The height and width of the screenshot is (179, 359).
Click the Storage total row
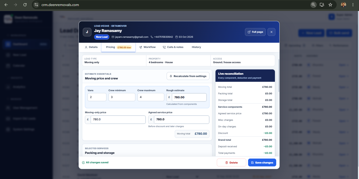pos(245,100)
